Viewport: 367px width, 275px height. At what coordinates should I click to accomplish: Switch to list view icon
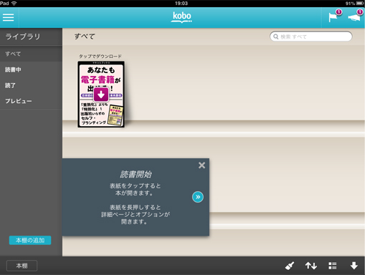tap(333, 266)
